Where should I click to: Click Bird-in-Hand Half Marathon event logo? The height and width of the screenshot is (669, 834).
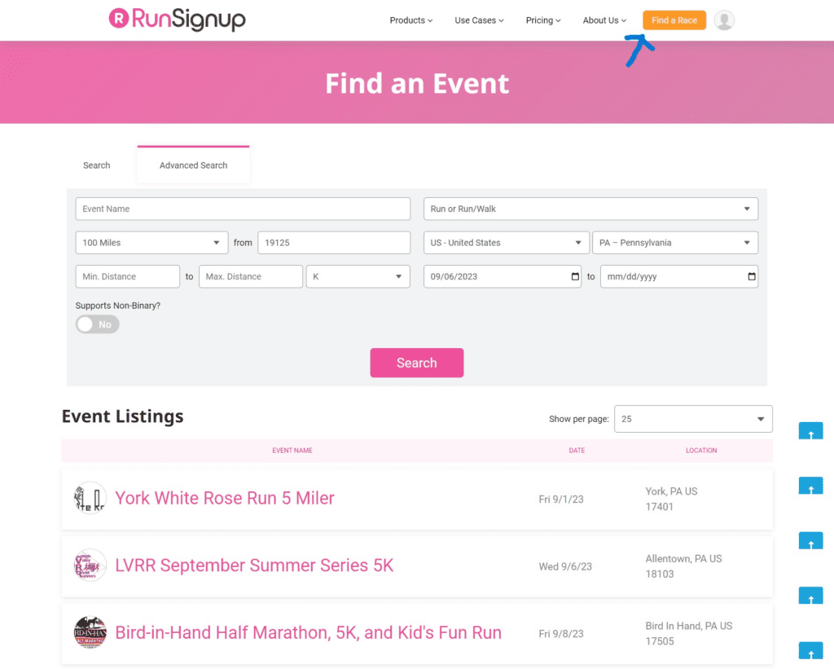90,632
